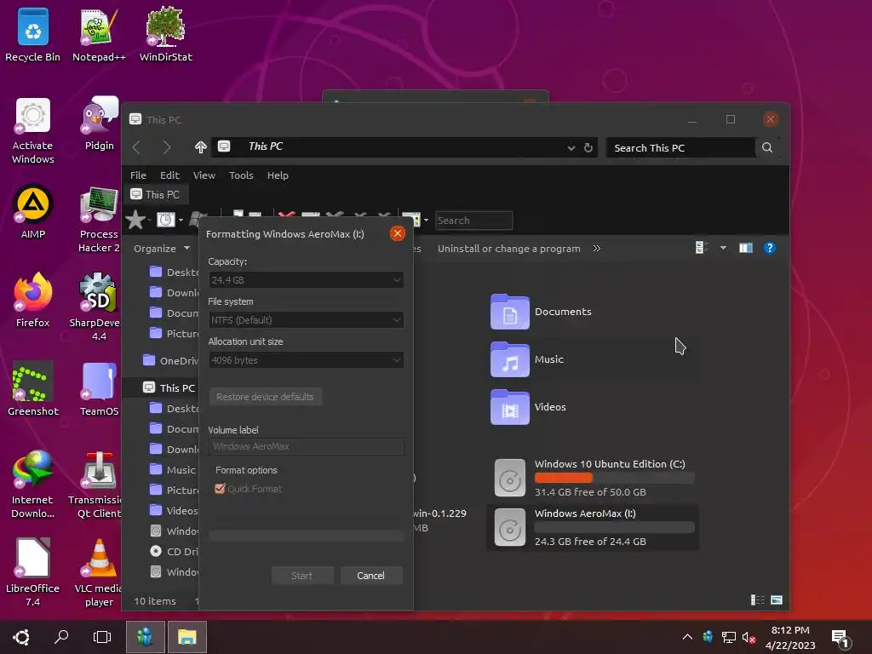Click the history clock toolbar icon
Image resolution: width=872 pixels, height=654 pixels.
[166, 220]
